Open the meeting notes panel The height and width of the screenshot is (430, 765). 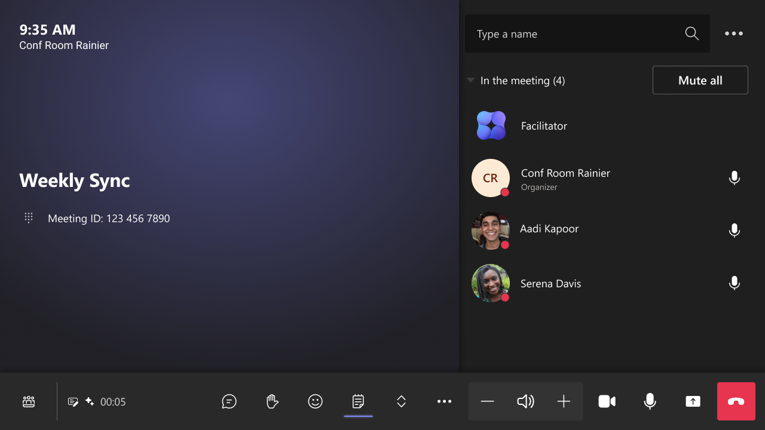(358, 401)
